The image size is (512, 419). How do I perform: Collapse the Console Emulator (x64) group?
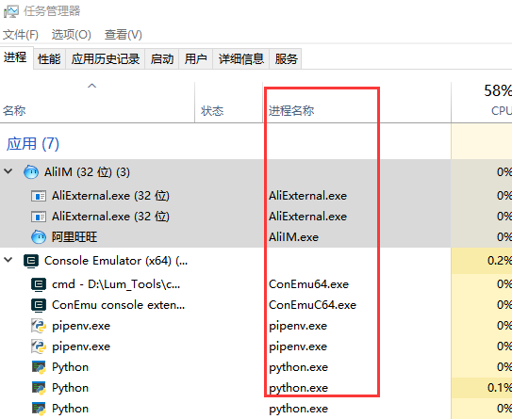[8, 260]
